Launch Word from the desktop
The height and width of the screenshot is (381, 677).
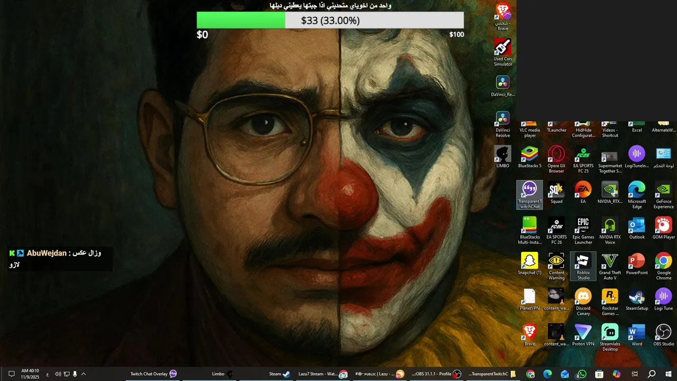(637, 335)
